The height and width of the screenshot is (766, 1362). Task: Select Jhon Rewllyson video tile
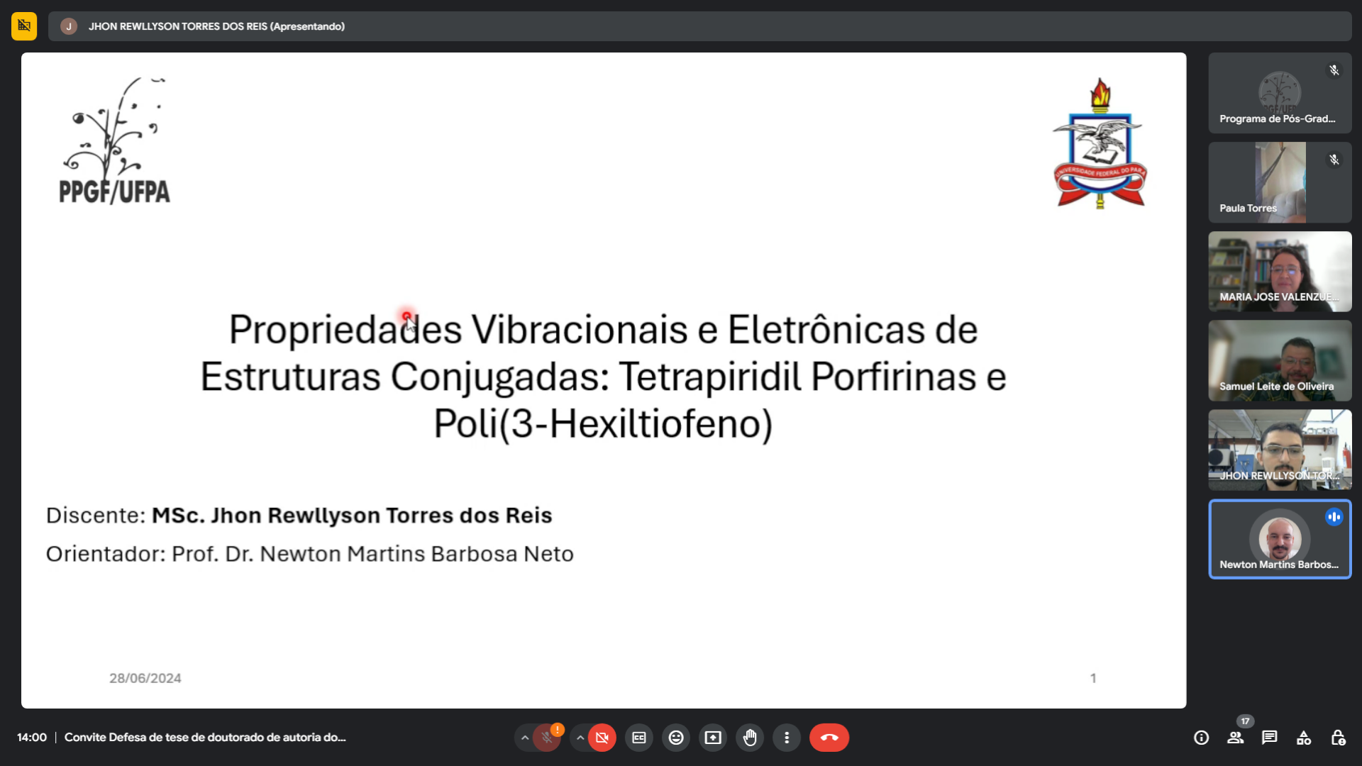point(1280,450)
